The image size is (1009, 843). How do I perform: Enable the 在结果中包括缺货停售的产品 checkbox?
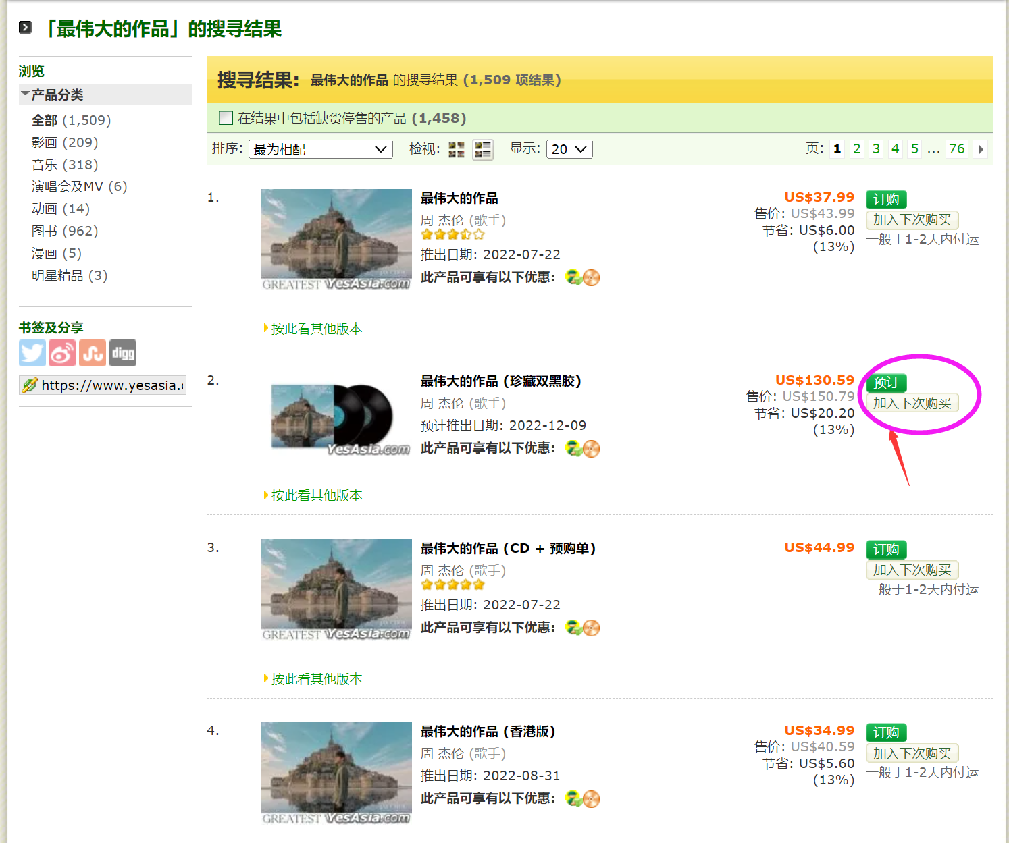pos(226,117)
